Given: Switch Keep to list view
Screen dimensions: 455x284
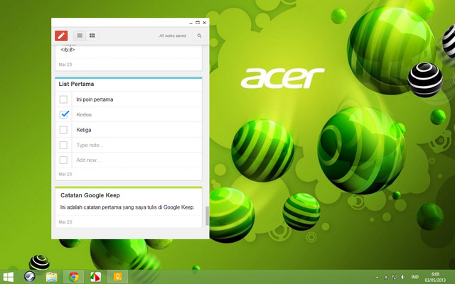Looking at the screenshot, I should [80, 35].
